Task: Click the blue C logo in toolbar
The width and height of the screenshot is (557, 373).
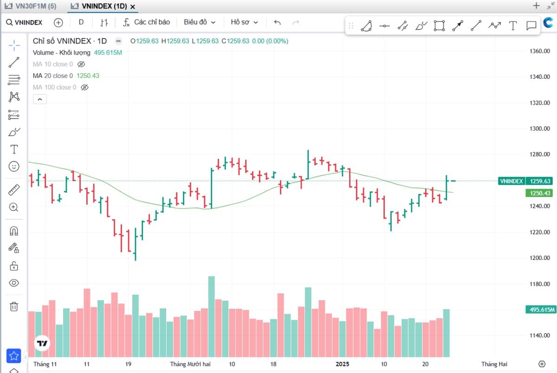Action: [548, 22]
